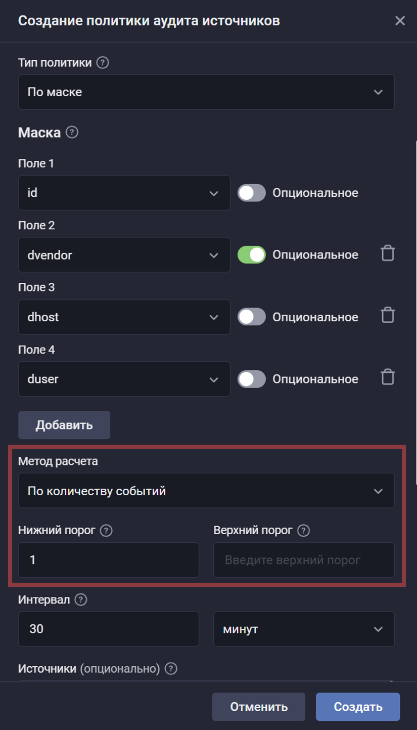Image resolution: width=417 pixels, height=730 pixels.
Task: Enable Опциональное toggle for duser field
Action: pos(252,379)
